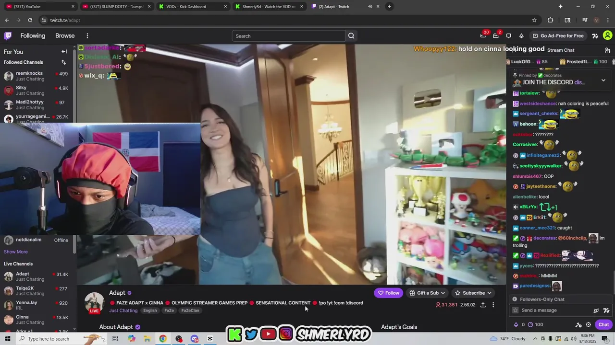
Task: Toggle Follow for Adapt channel
Action: (389, 293)
